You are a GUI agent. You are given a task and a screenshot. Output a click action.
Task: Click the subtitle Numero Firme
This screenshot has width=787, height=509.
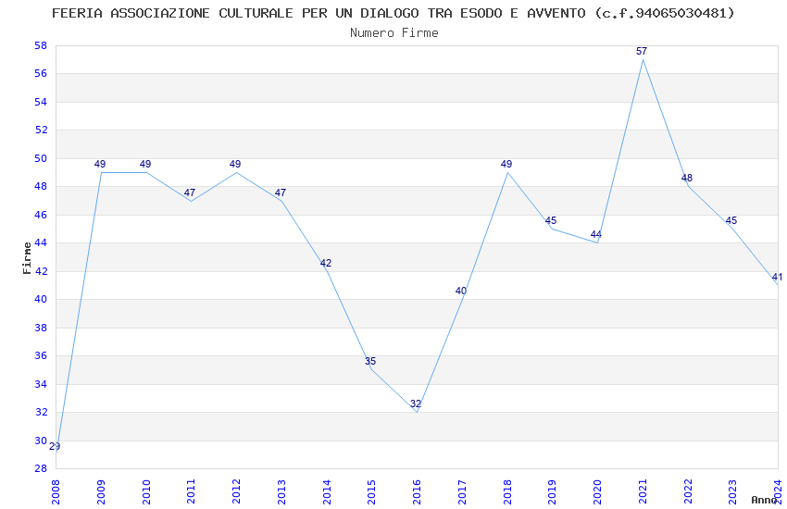[394, 32]
